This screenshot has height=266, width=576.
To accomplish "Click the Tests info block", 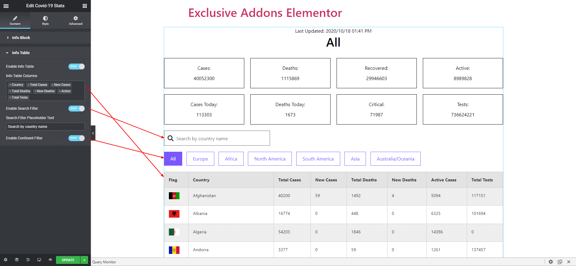I will coord(463,109).
